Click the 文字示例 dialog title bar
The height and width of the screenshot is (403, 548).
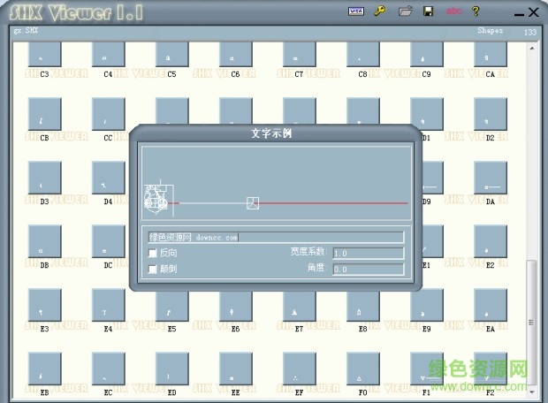pyautogui.click(x=276, y=134)
